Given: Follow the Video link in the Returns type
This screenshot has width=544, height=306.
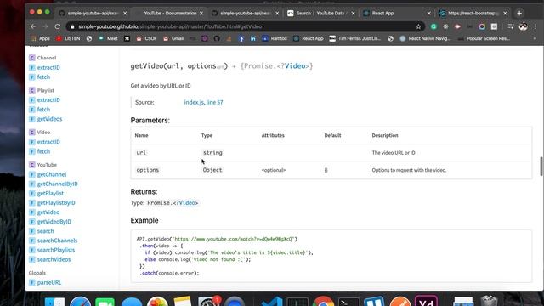Looking at the screenshot, I should point(187,203).
